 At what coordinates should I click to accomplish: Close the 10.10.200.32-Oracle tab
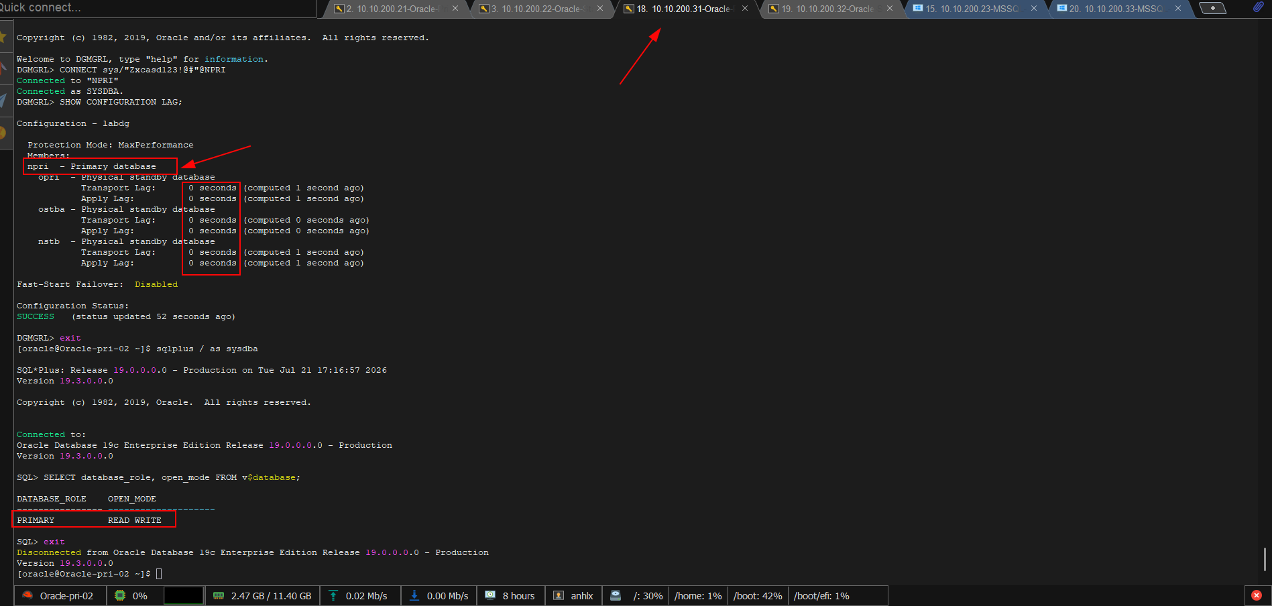(x=890, y=9)
